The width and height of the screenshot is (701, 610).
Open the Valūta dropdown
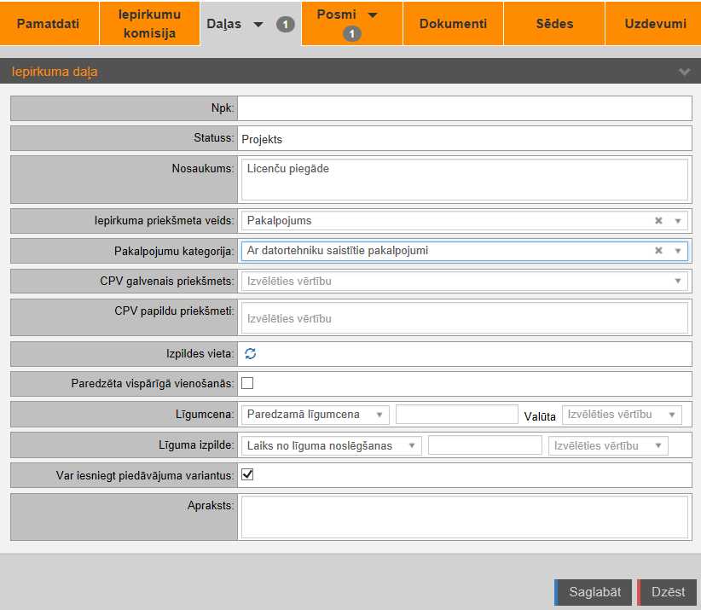tap(622, 415)
